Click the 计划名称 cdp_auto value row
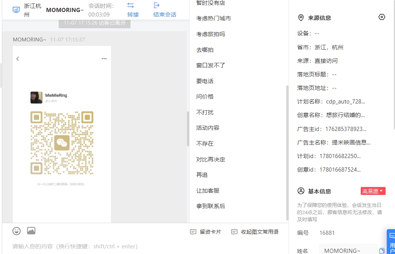This screenshot has height=254, width=395. [331, 102]
